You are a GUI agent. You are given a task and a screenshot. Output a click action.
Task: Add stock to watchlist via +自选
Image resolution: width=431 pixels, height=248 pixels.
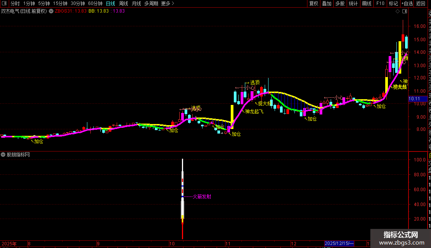point(407,3)
